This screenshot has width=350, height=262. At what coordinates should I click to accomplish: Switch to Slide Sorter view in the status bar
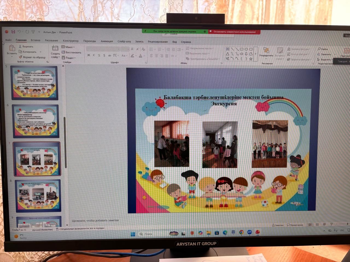[317, 225]
